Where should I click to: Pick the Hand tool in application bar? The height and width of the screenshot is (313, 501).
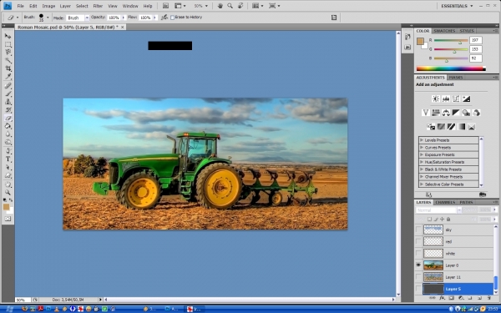pos(220,6)
